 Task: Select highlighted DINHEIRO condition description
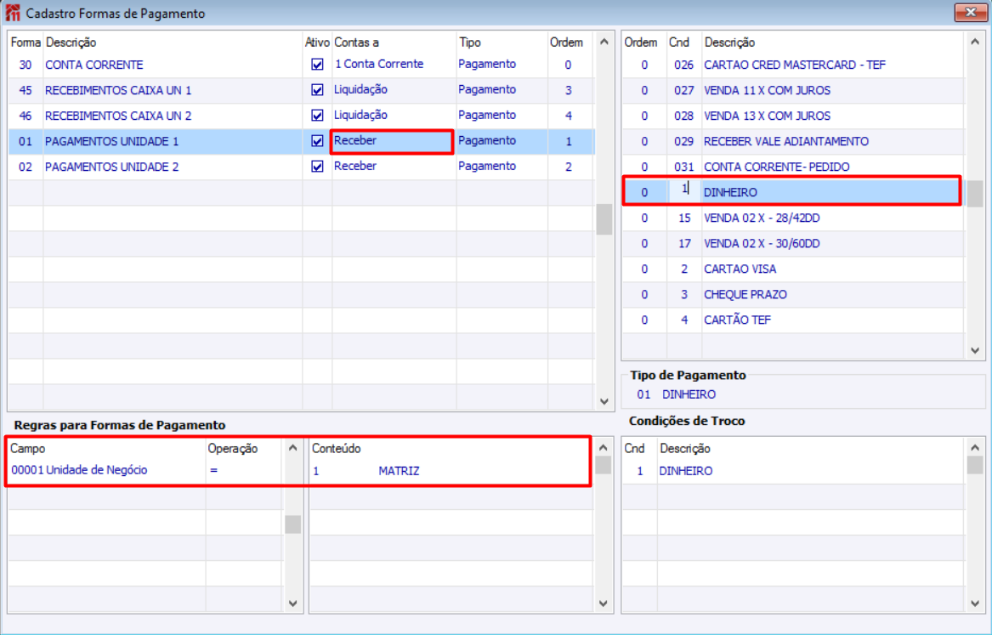[x=730, y=192]
